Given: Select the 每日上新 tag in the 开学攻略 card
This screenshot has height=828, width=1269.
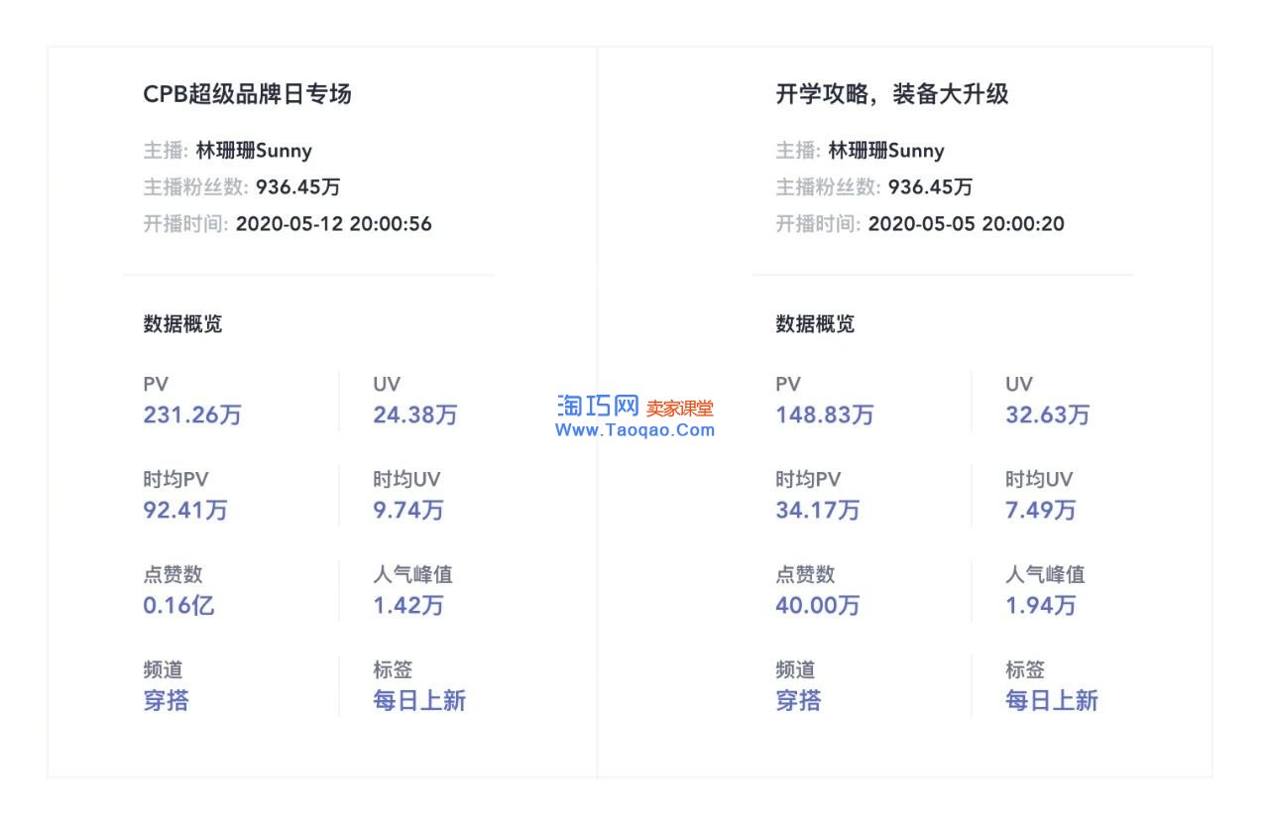Looking at the screenshot, I should pos(1051,701).
